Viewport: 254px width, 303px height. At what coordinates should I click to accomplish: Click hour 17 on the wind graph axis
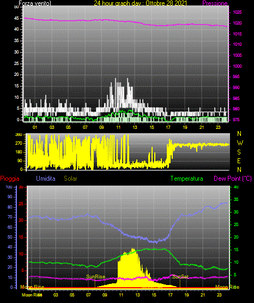coord(168,127)
